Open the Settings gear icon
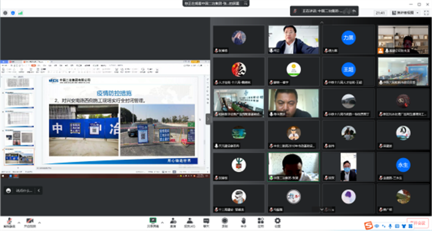The width and height of the screenshot is (432, 231). click(x=278, y=222)
